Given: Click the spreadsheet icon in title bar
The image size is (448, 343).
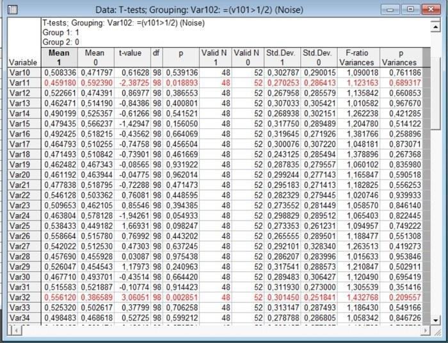Looking at the screenshot, I should pyautogui.click(x=12, y=10).
